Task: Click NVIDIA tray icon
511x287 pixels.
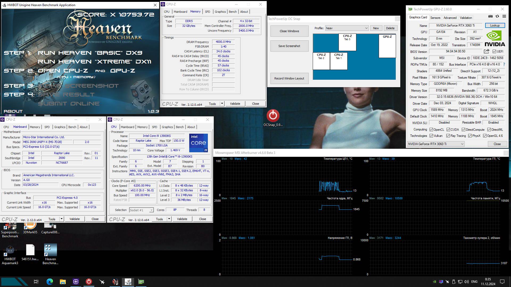Action: 435,282
